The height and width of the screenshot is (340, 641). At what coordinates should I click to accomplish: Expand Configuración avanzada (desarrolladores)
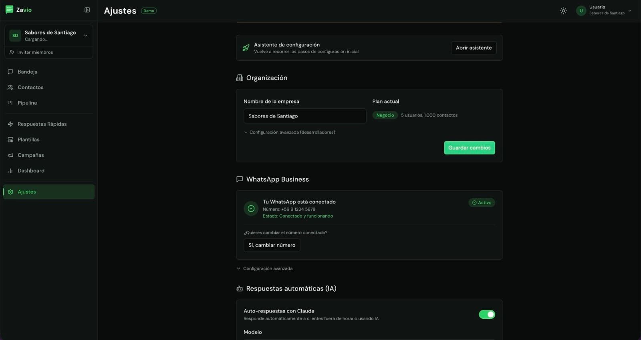[x=290, y=132]
